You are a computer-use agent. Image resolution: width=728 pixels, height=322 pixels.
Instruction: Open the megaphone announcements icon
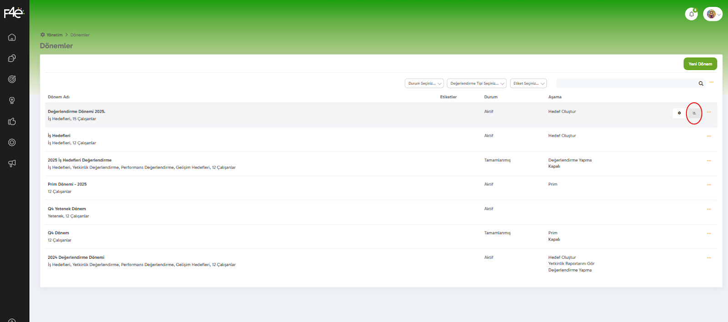click(12, 163)
